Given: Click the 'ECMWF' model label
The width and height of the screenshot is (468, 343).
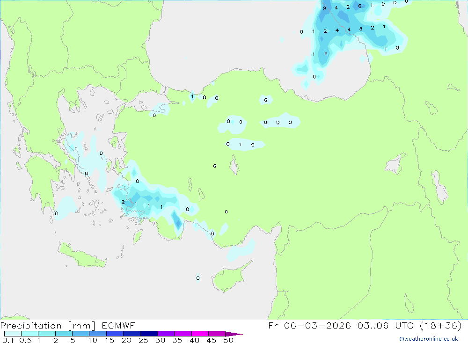Looking at the screenshot, I should click(118, 325).
